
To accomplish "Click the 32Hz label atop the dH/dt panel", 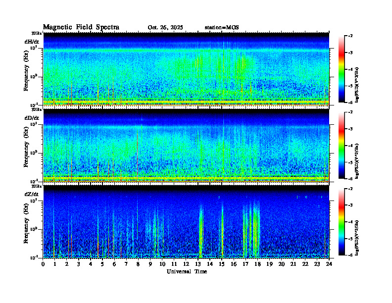I will click(x=37, y=33).
